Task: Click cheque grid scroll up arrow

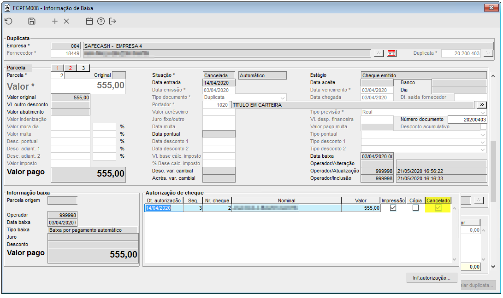Action: click(454, 208)
